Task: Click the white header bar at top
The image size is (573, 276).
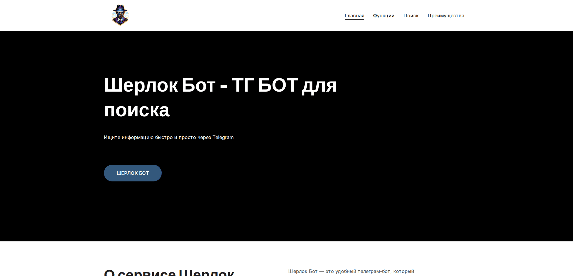Action: (239, 15)
